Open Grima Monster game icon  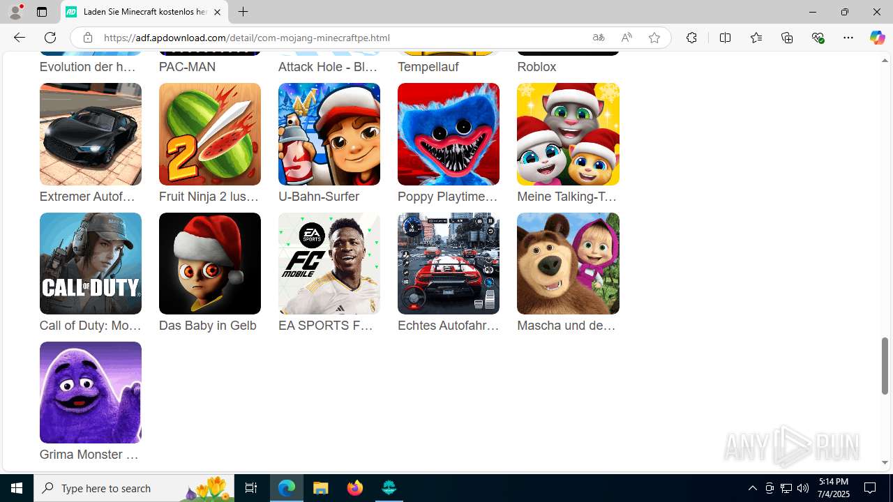91,393
